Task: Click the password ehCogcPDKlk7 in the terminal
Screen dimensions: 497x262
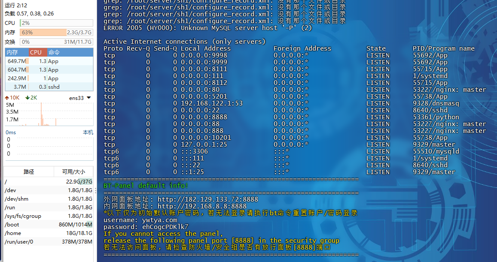Action: click(165, 227)
